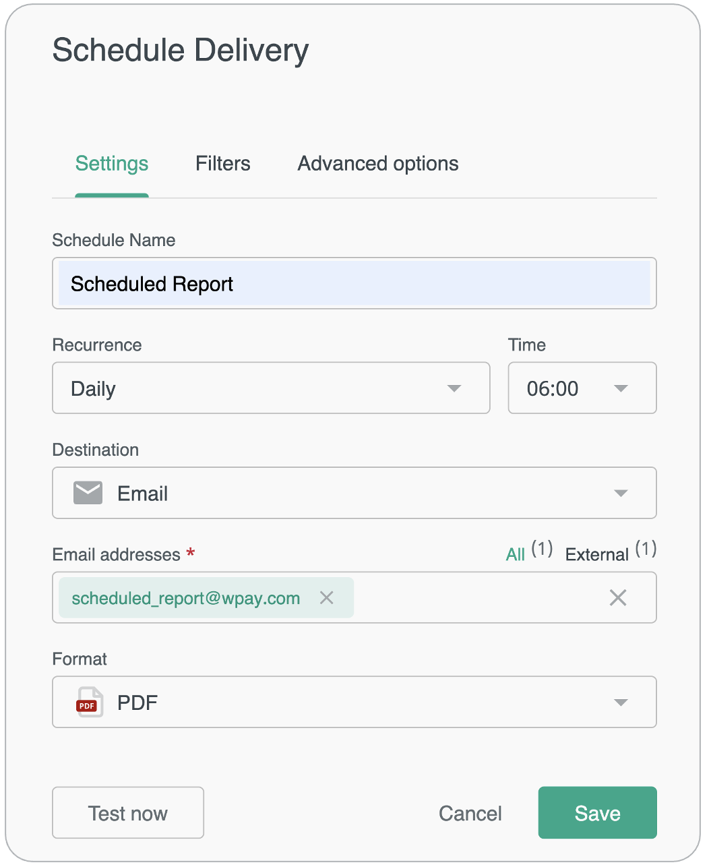Open the Recurrence dropdown showing Daily

(270, 388)
